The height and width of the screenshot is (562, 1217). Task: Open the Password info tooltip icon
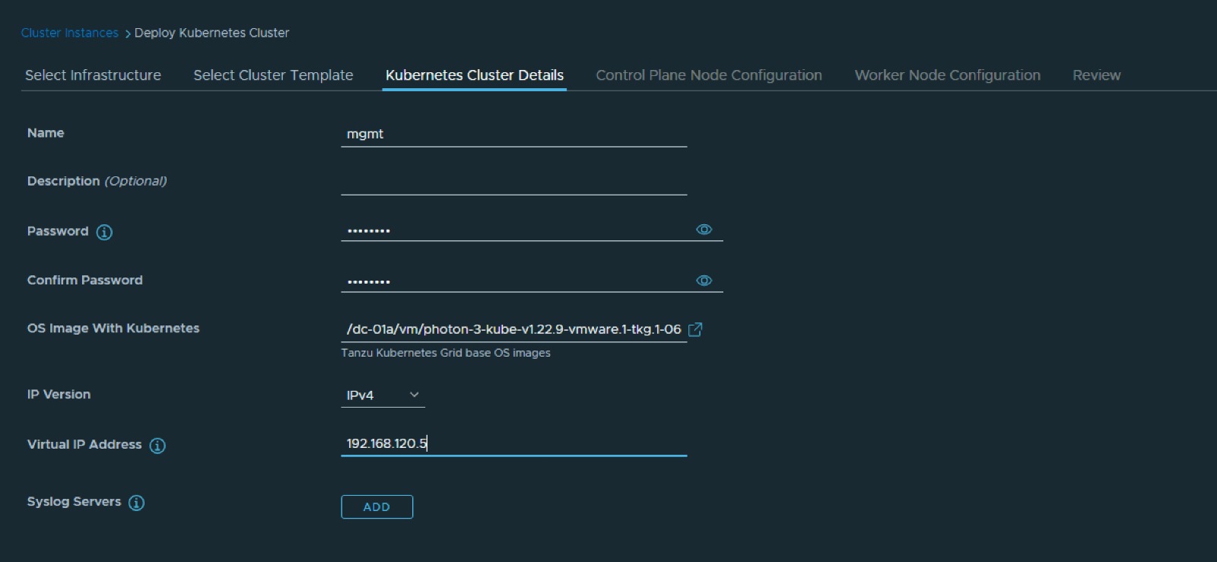click(x=104, y=232)
